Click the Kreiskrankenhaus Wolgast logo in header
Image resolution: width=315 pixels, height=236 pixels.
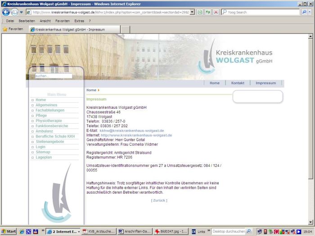tap(235, 57)
